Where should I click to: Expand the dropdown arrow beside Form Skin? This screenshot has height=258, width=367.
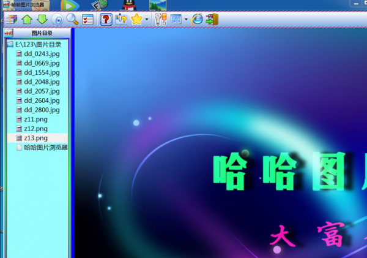pyautogui.click(x=186, y=19)
